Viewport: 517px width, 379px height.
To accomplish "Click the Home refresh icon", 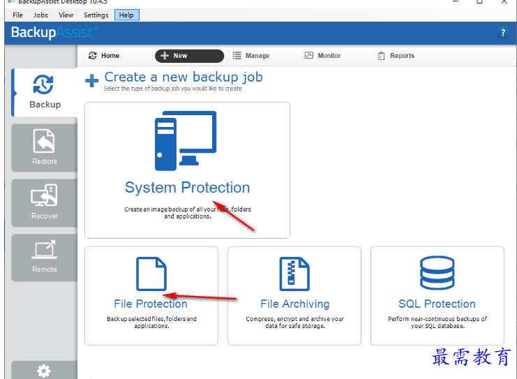I will pos(93,55).
